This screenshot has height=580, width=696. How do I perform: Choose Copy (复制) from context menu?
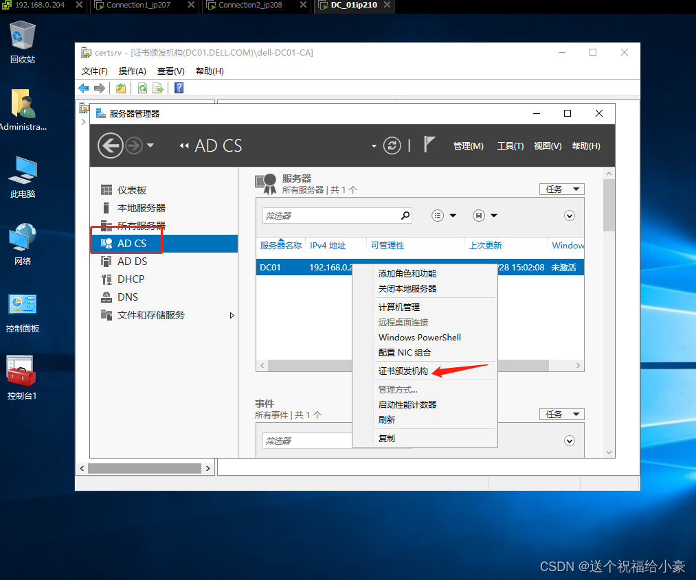[425, 438]
